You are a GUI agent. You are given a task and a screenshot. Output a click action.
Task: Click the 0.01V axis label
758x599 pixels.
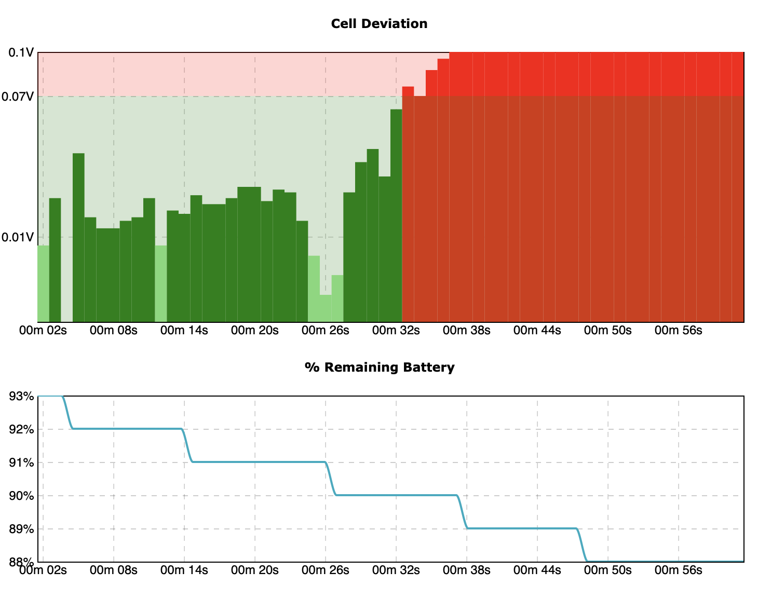(x=18, y=237)
